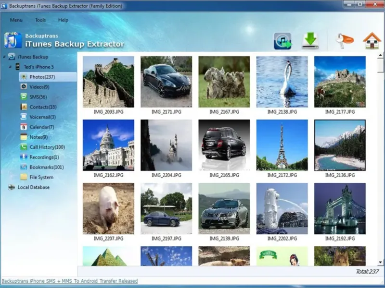Select the swan thumbnail IMG_2138.JPG
The image size is (385, 288).
(282, 82)
